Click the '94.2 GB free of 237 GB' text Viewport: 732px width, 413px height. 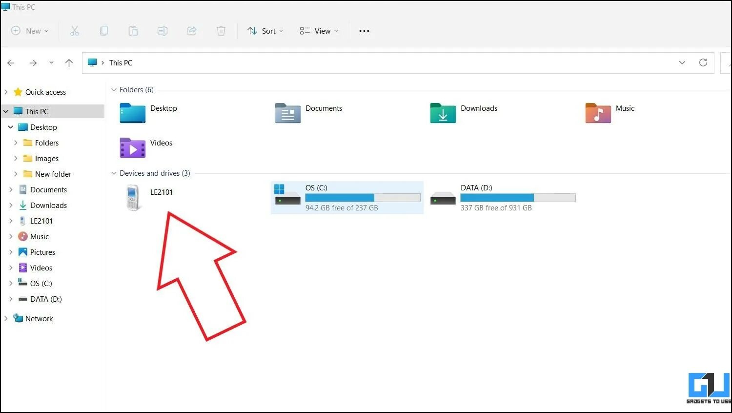click(342, 208)
